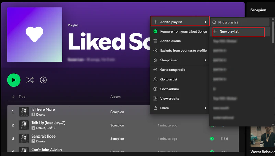This screenshot has height=156, width=275.
Task: Play the Liked Songs playlist
Action: (x=14, y=80)
